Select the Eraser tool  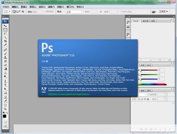[x=5, y=65]
